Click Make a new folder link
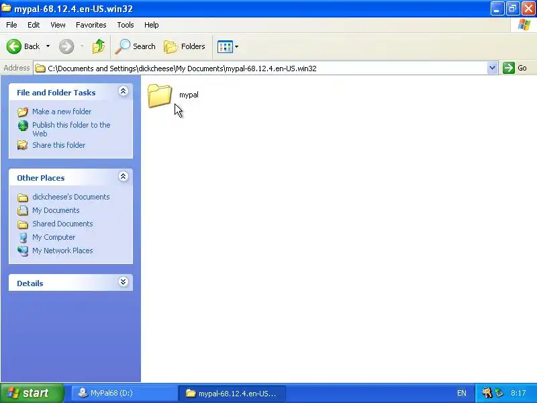The width and height of the screenshot is (537, 403). coord(62,111)
